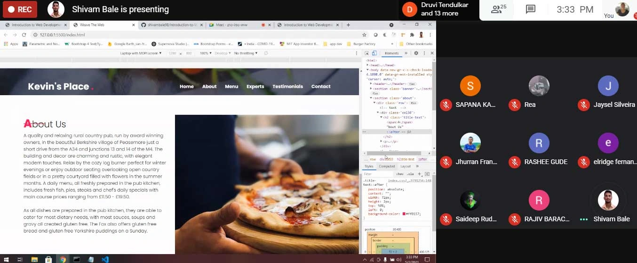Open the No throttling dropdown
Screen dimensions: 637x263
[246, 53]
